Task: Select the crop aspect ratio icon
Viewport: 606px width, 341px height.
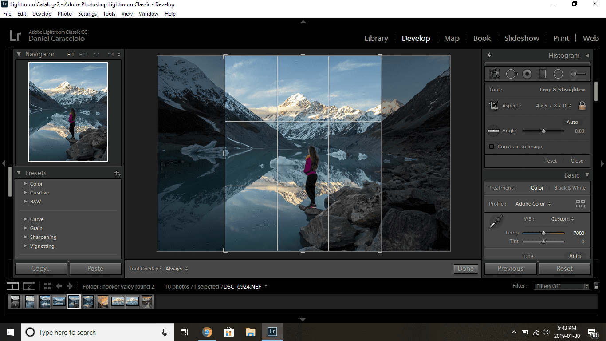Action: (x=494, y=106)
